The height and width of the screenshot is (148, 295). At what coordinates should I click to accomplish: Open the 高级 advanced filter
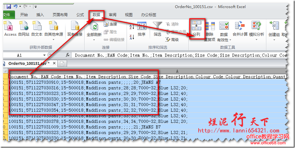pyautogui.click(x=172, y=40)
